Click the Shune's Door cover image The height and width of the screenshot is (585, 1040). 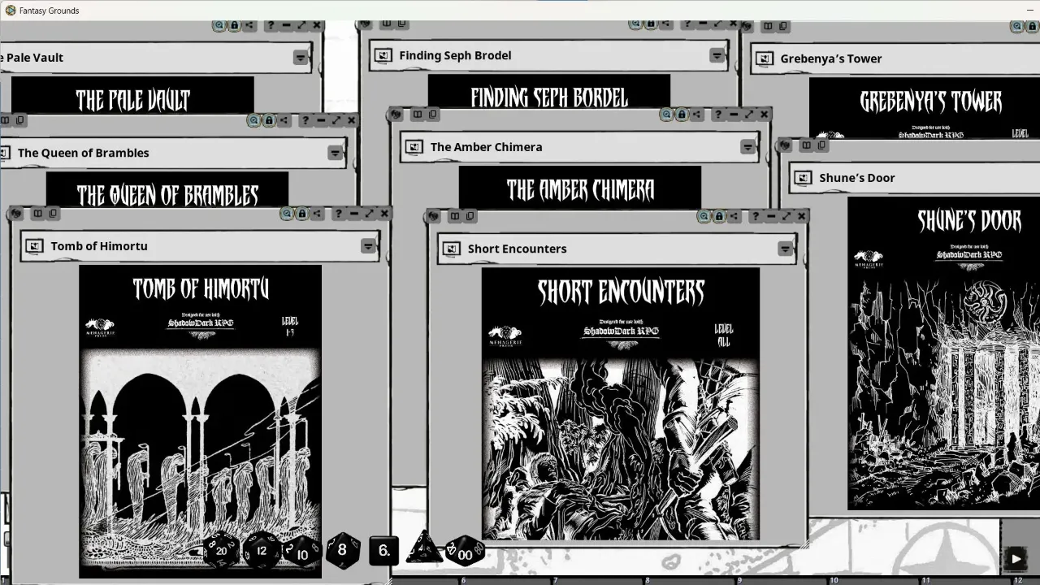point(943,353)
